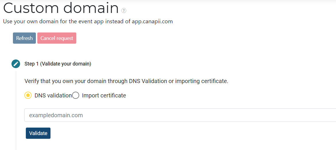The image size is (336, 150).
Task: Click the pencil icon for Step 1
Action: point(16,64)
